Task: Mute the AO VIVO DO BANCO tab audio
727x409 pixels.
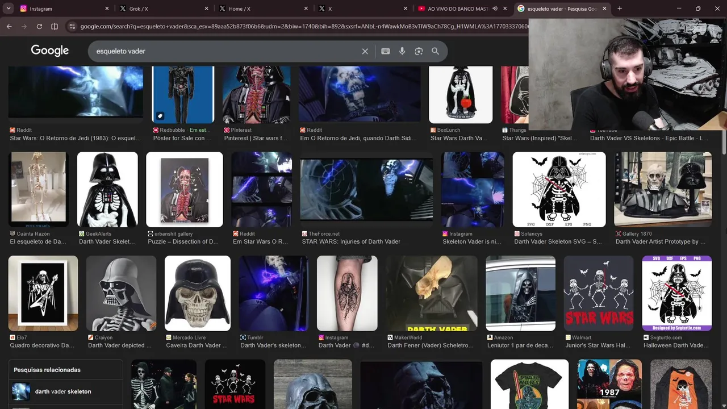Action: 495,9
